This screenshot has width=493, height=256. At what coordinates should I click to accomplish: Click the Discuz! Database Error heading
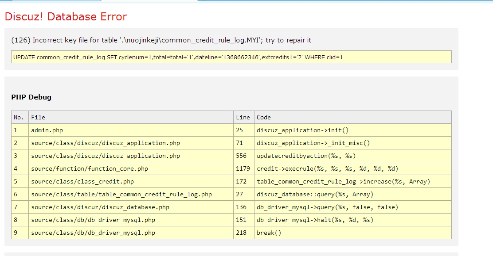tap(66, 17)
